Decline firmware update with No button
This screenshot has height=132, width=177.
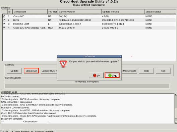coord(96,75)
